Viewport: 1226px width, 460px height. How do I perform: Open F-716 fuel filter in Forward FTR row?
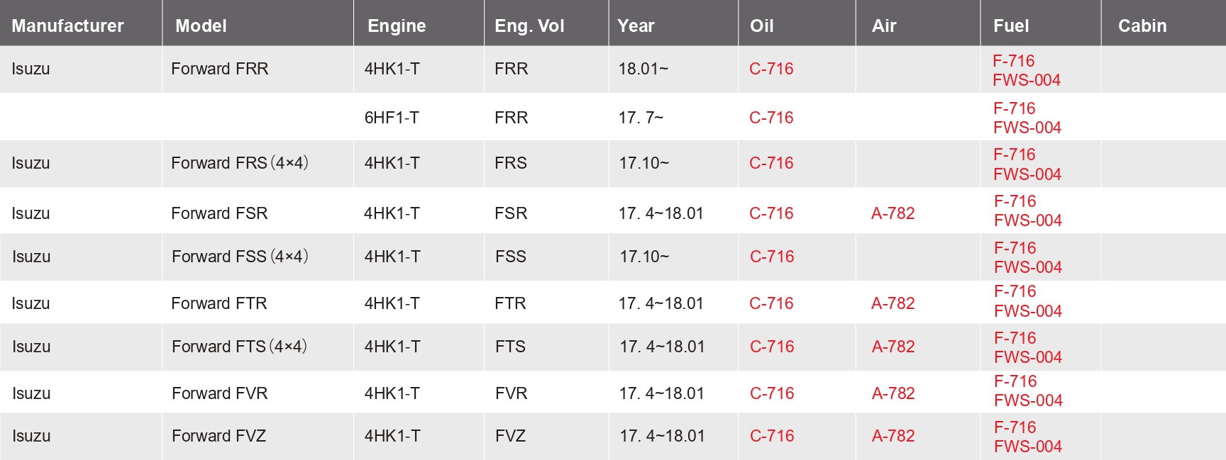[1015, 291]
